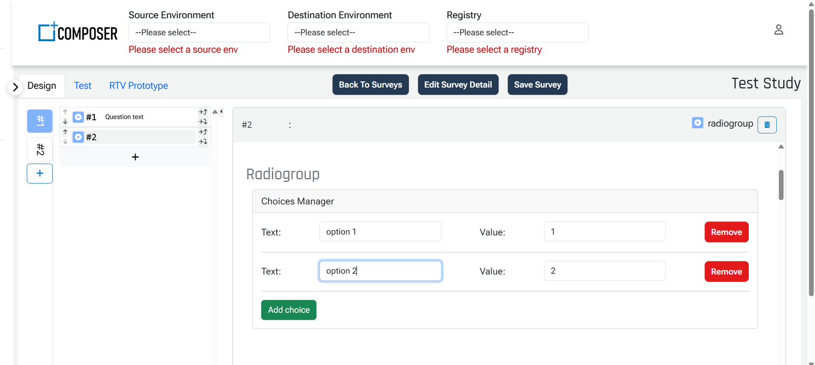Screen dimensions: 815x365
Task: Insert question below #2
Action: coord(203,142)
